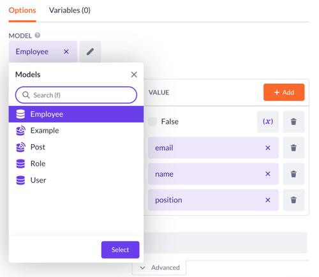Delete the False row using its trash icon
The height and width of the screenshot is (277, 319).
(293, 121)
